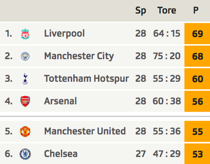
Task: Click Chelsea's 47:29 goals value
Action: tap(167, 154)
